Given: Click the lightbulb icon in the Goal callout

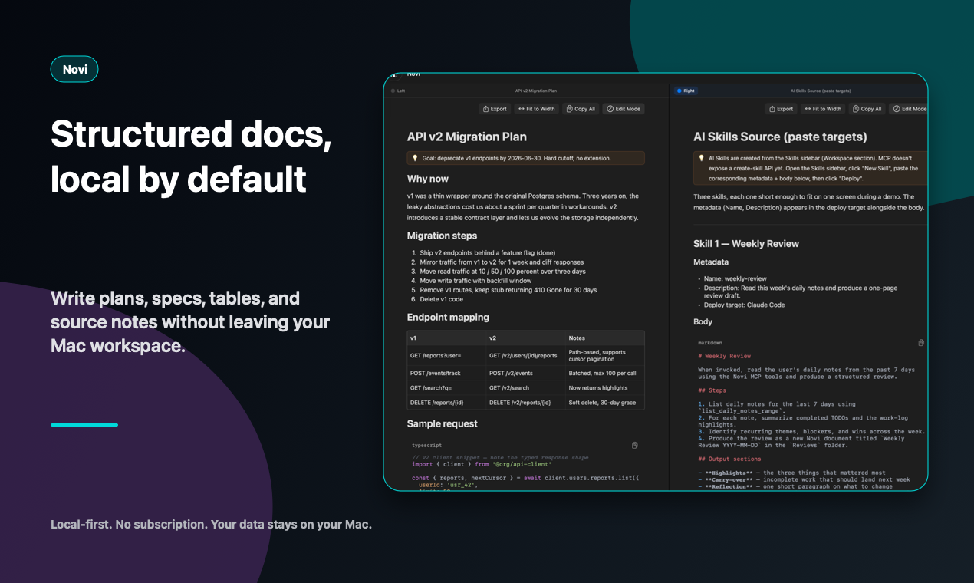Looking at the screenshot, I should point(415,159).
